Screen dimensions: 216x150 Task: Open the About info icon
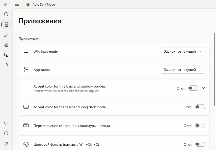[6, 134]
